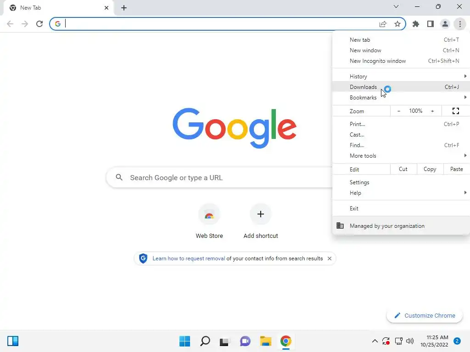The height and width of the screenshot is (352, 470).
Task: Click Copy in the Edit row
Action: tap(430, 169)
